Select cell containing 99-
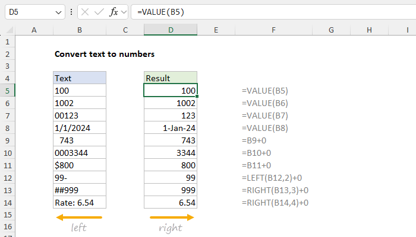Image resolution: width=416 pixels, height=237 pixels. (x=80, y=178)
